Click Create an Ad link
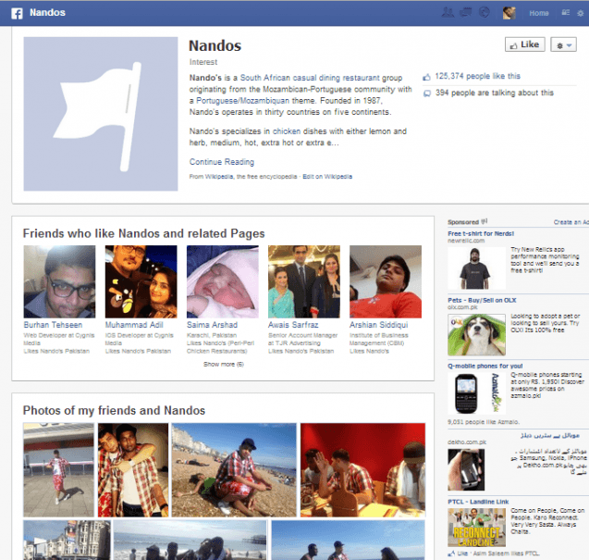Screen dimensions: 589x560 pyautogui.click(x=571, y=222)
